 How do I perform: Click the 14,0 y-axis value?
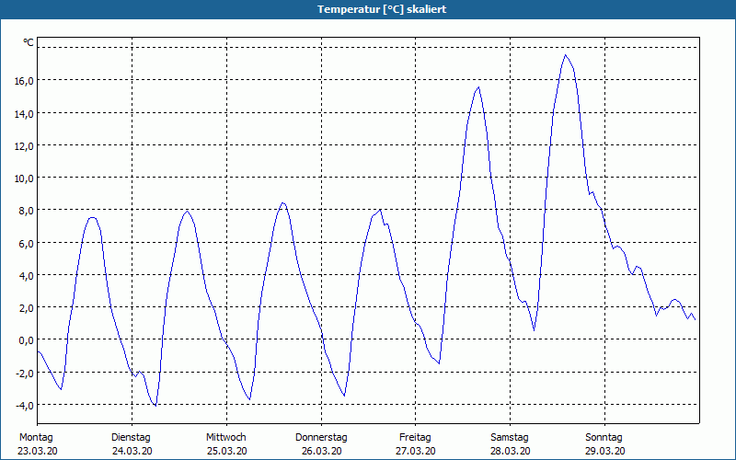coord(24,113)
